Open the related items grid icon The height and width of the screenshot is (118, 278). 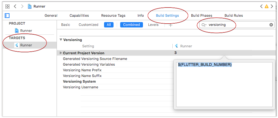coord(8,7)
